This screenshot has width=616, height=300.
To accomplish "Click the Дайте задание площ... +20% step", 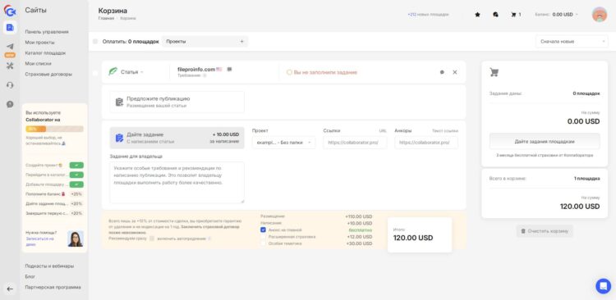I will (54, 203).
